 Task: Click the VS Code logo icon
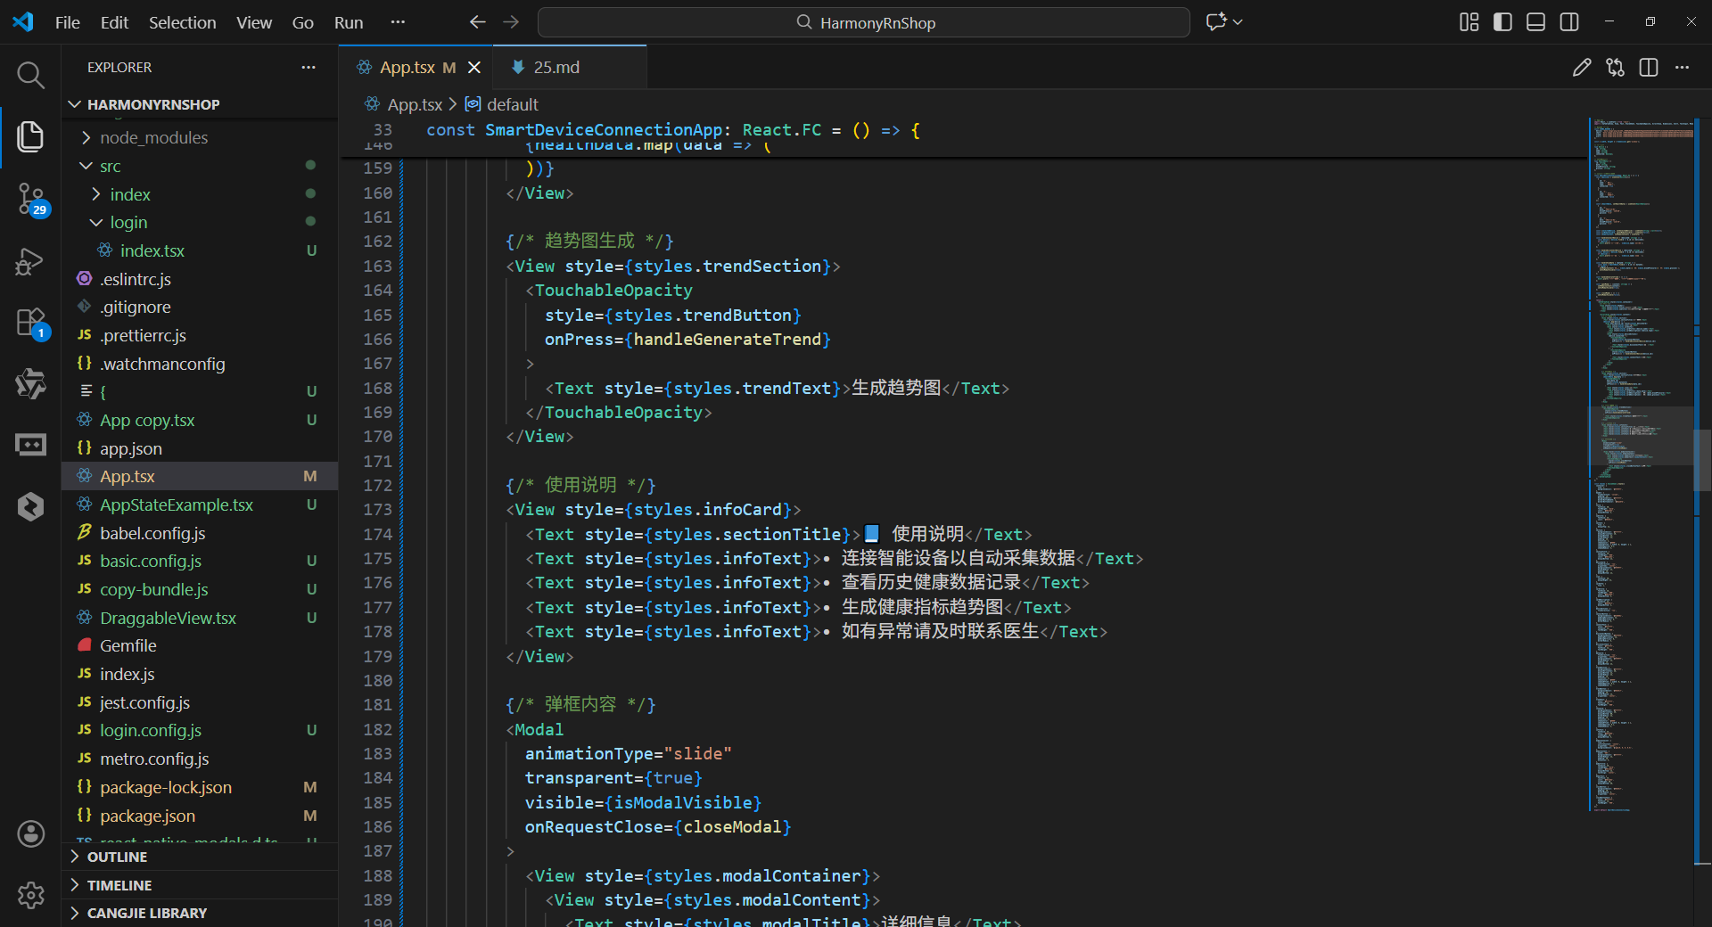pyautogui.click(x=23, y=22)
